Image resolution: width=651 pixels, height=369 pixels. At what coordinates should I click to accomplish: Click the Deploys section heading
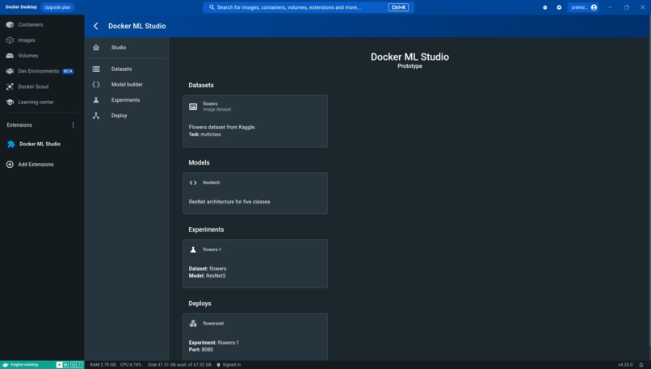click(199, 304)
